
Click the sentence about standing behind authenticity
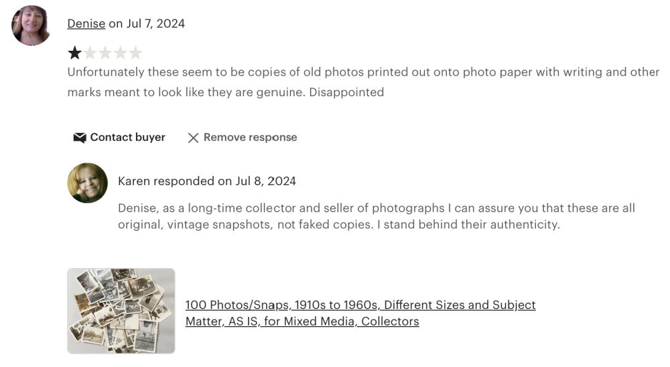tap(468, 225)
